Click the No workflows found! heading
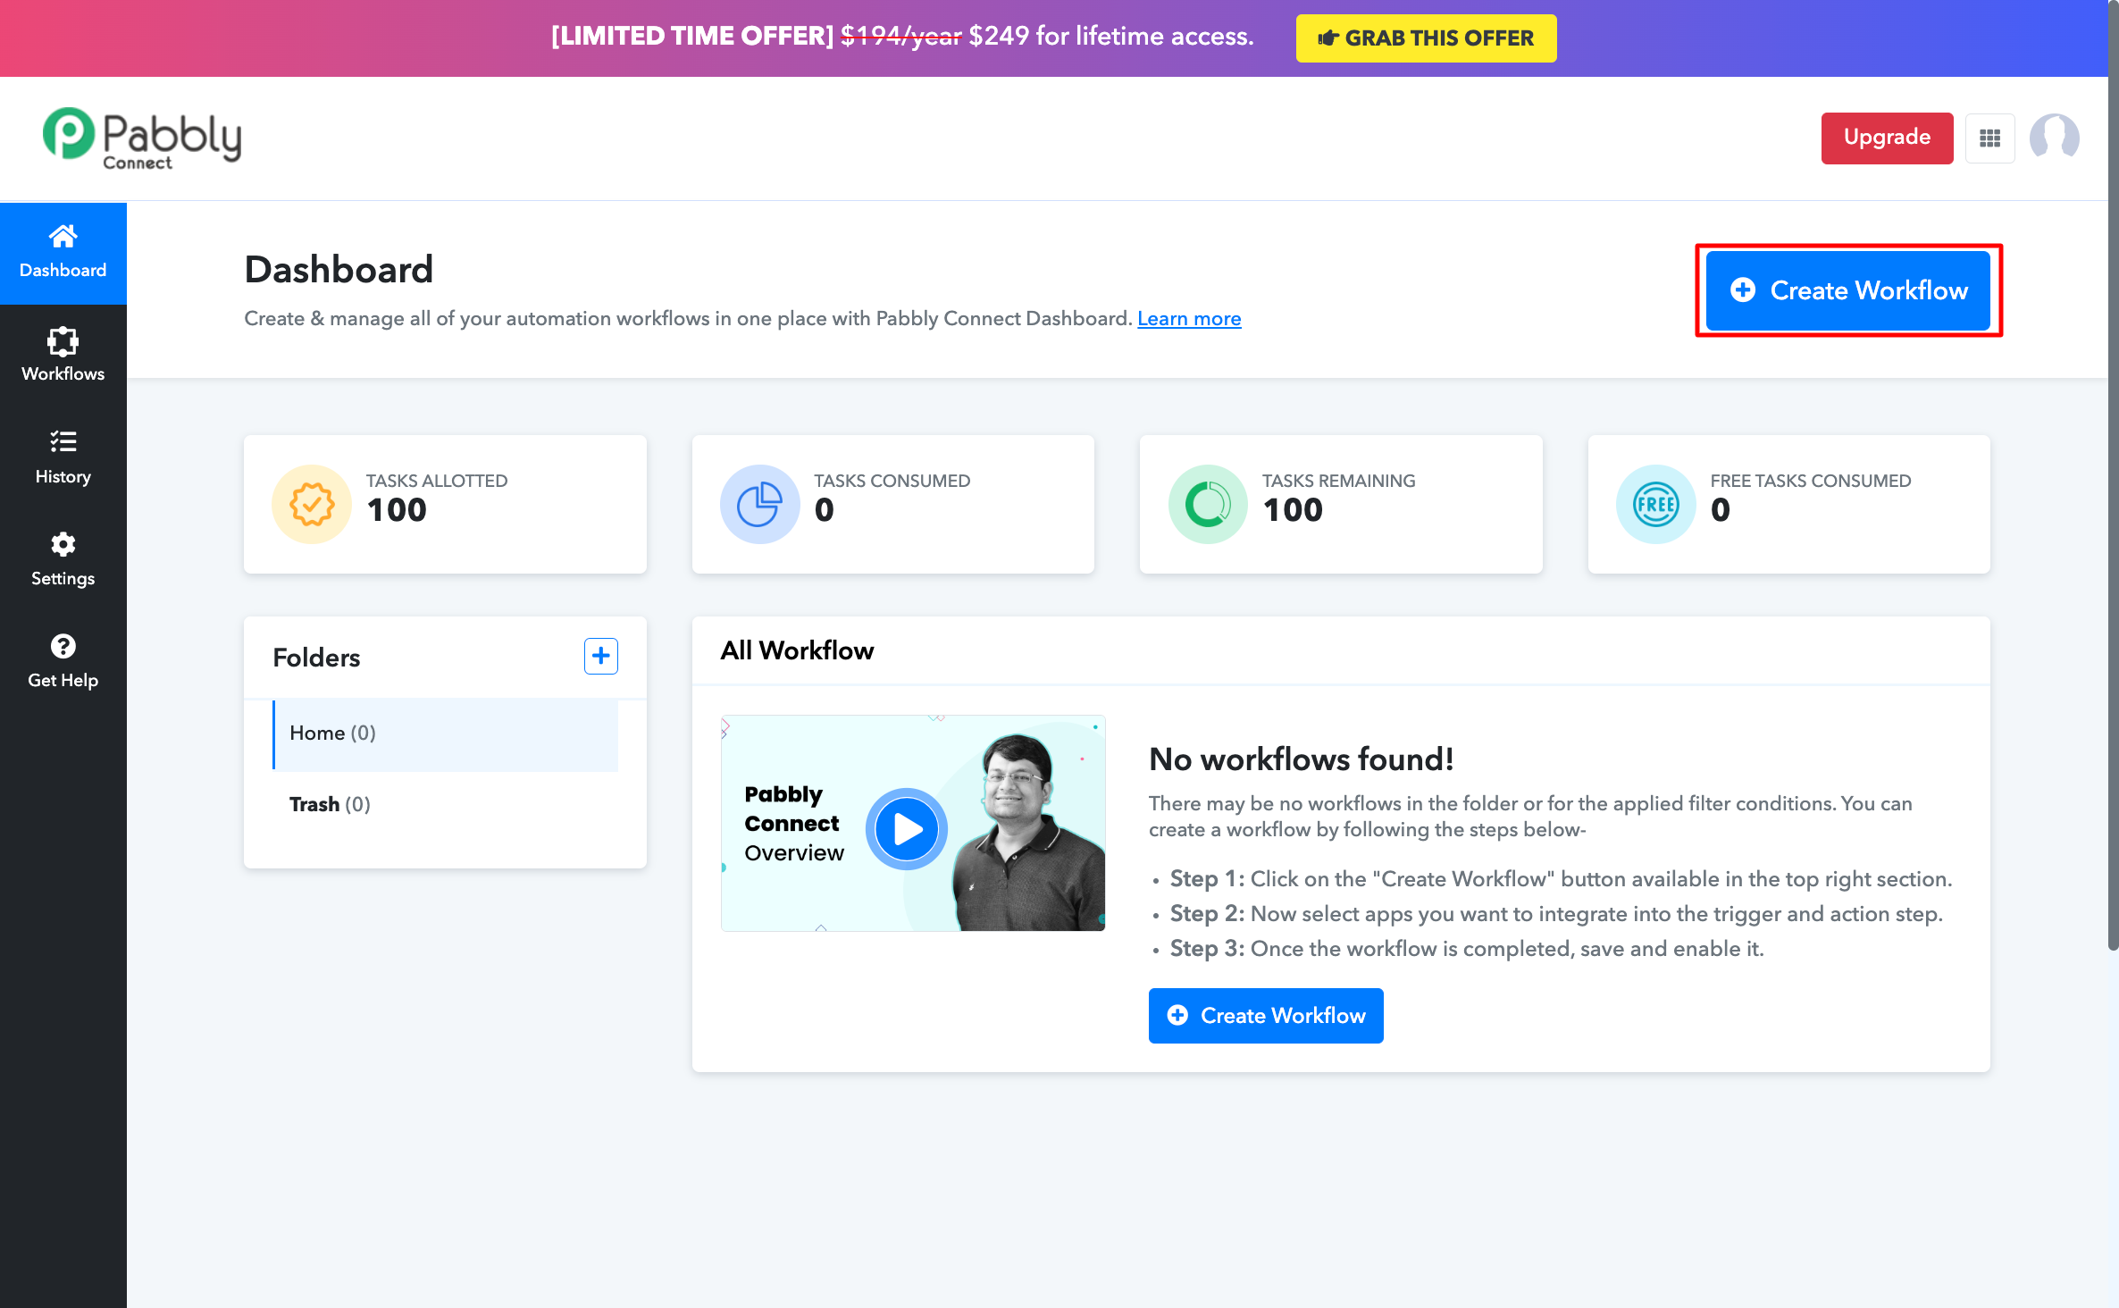The height and width of the screenshot is (1308, 2119). tap(1302, 759)
